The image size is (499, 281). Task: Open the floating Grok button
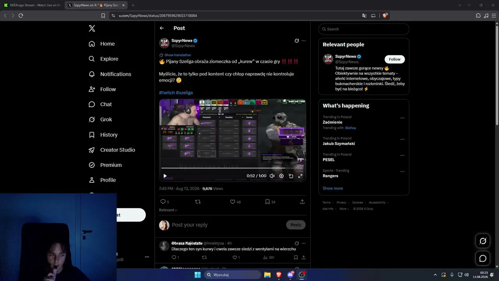(x=483, y=241)
